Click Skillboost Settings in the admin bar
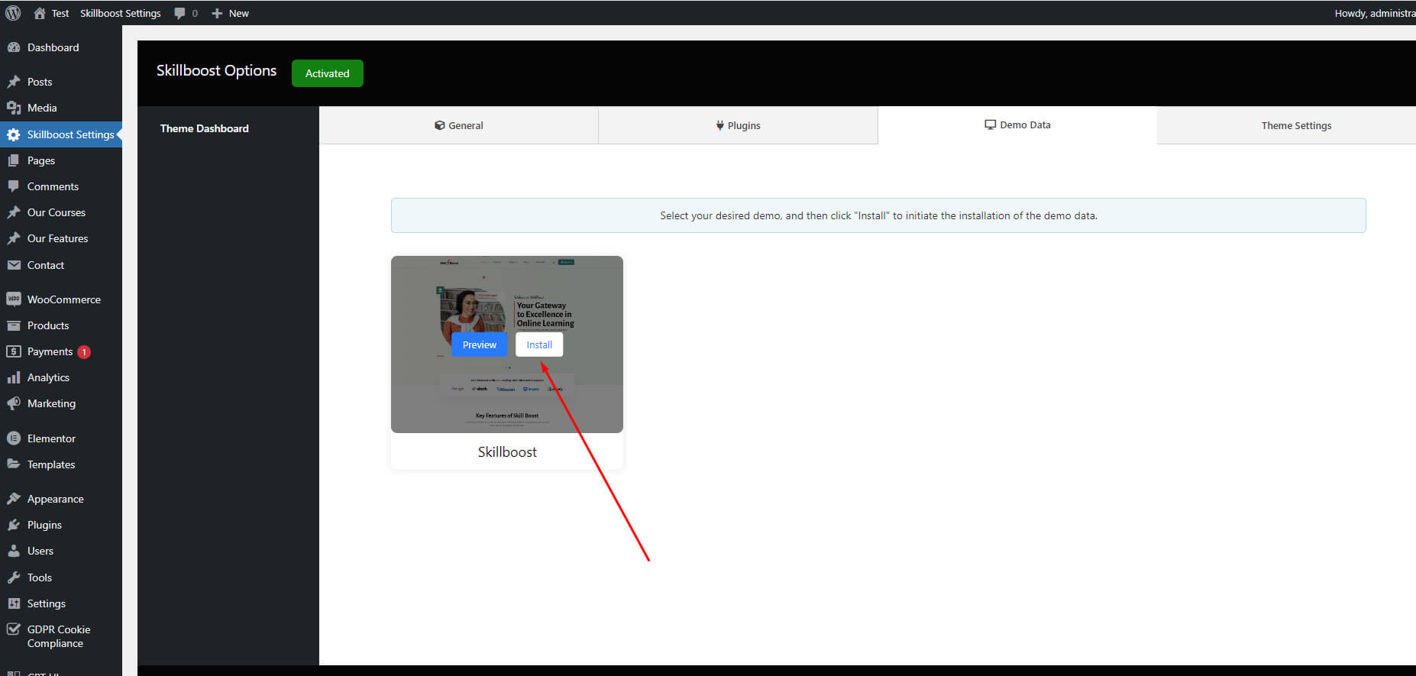 pyautogui.click(x=121, y=13)
